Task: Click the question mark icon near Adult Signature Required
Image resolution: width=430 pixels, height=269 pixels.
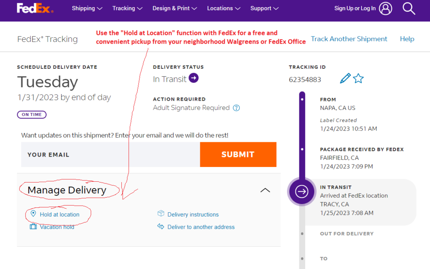Action: (236, 108)
